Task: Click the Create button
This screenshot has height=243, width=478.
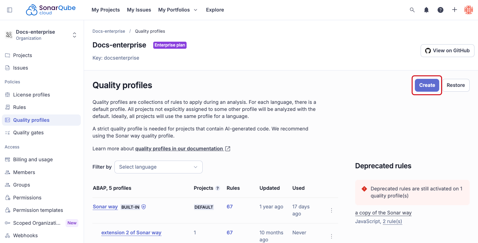Action: pos(427,85)
